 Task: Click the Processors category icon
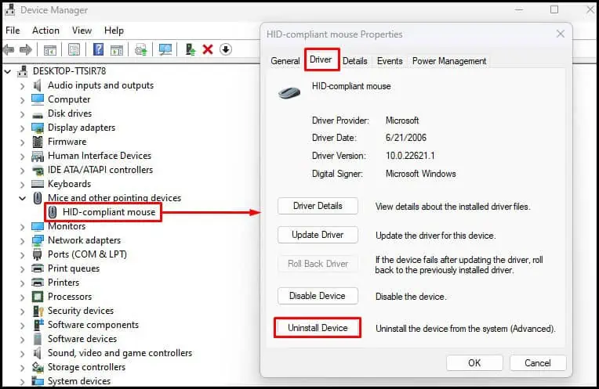[38, 297]
